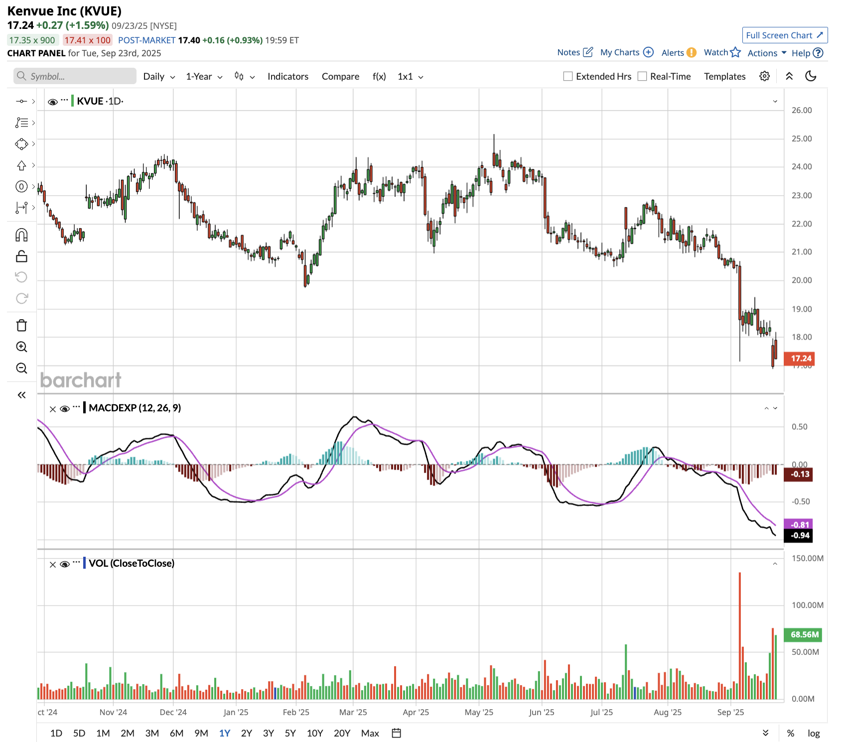
Task: Open the chart type candlestick dropdown
Action: [x=245, y=76]
